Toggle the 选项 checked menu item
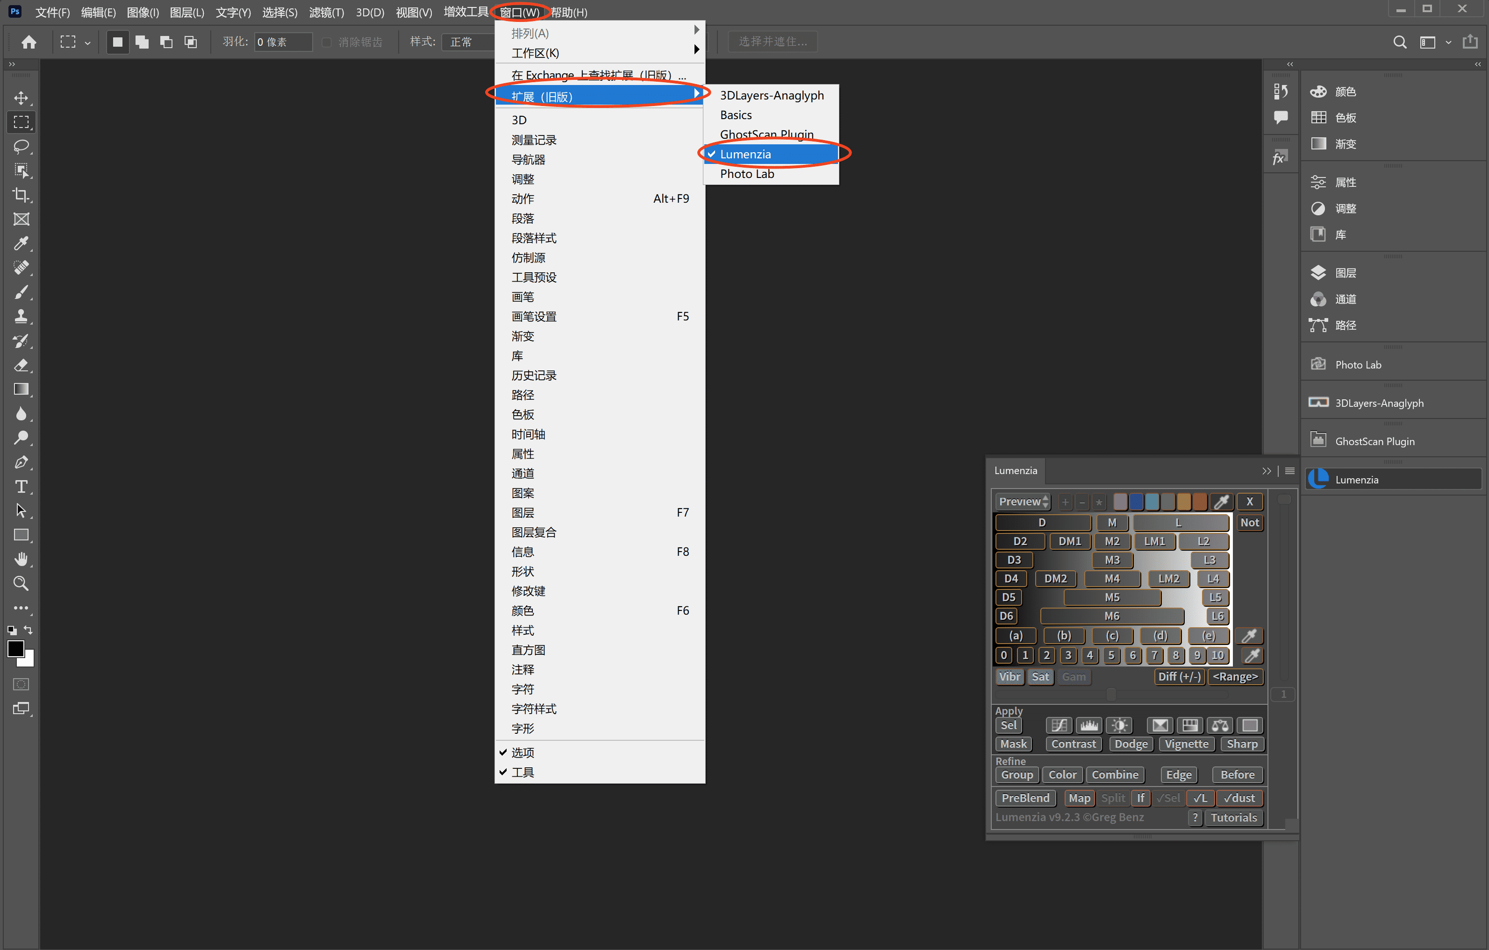The height and width of the screenshot is (950, 1489). [523, 752]
